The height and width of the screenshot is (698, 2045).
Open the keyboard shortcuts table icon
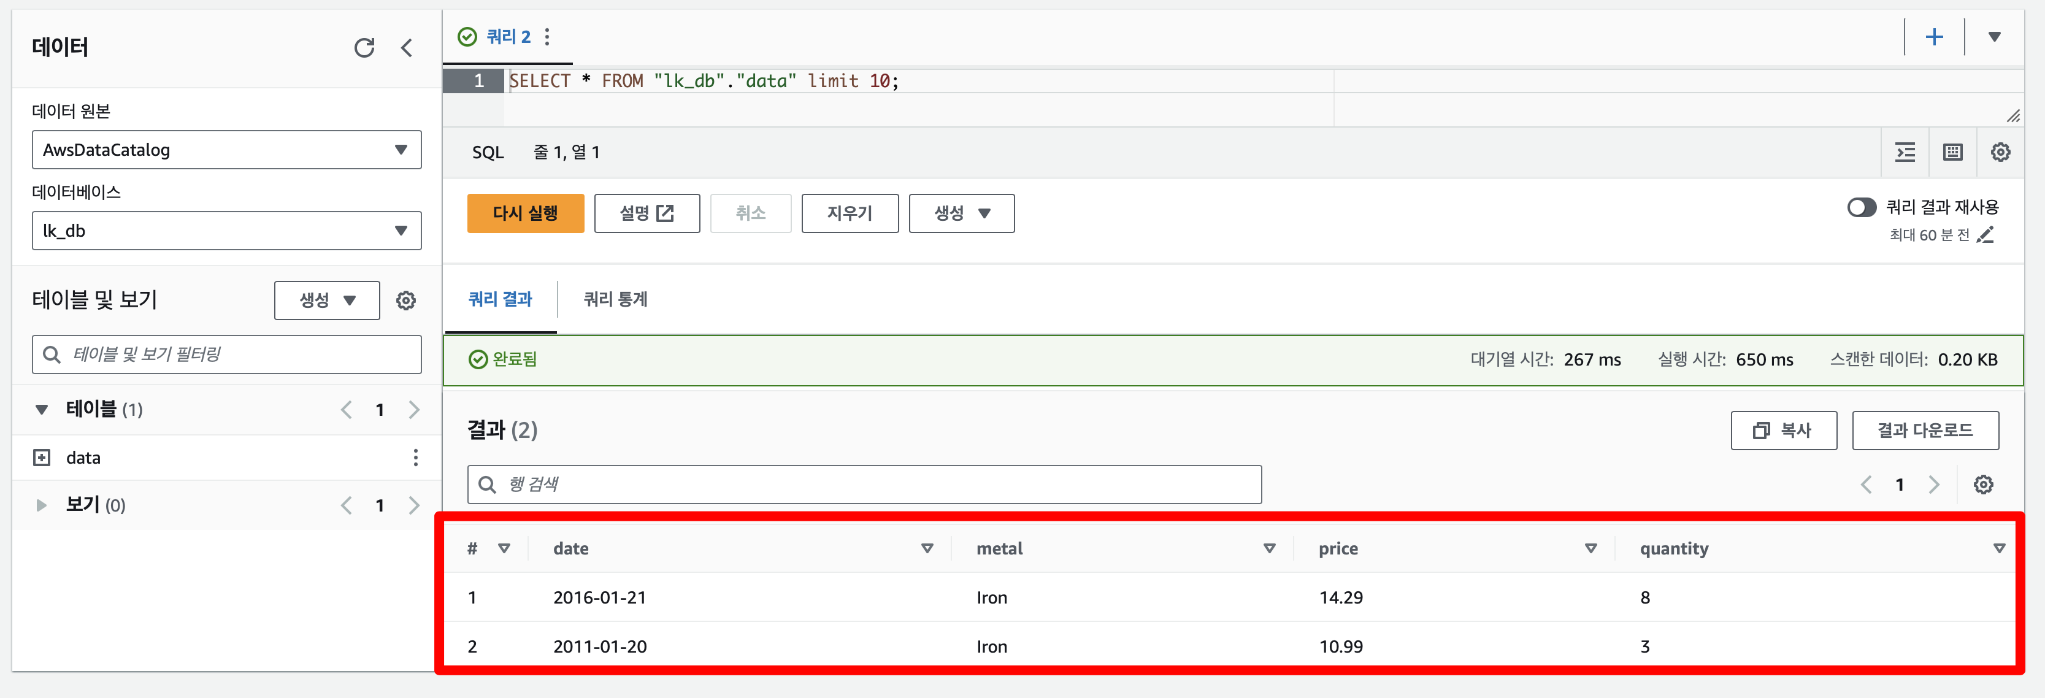click(x=1952, y=151)
